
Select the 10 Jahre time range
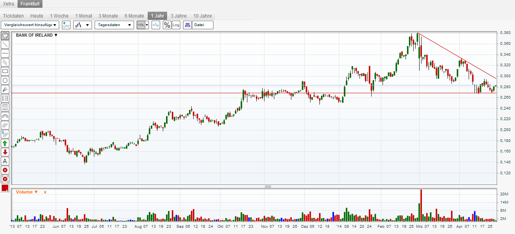(203, 16)
